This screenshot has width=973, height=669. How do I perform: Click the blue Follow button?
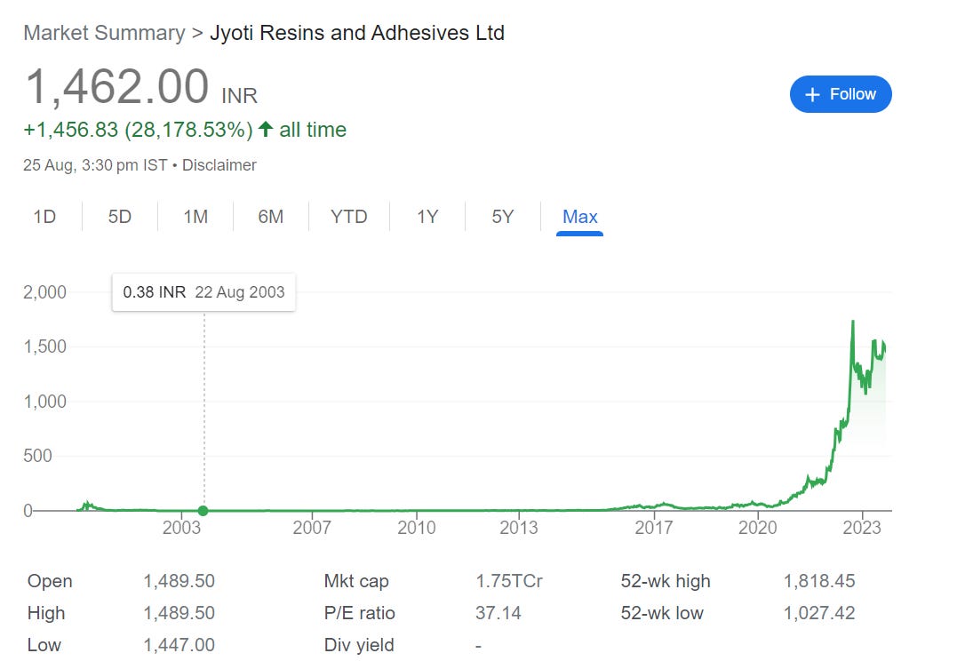coord(841,94)
